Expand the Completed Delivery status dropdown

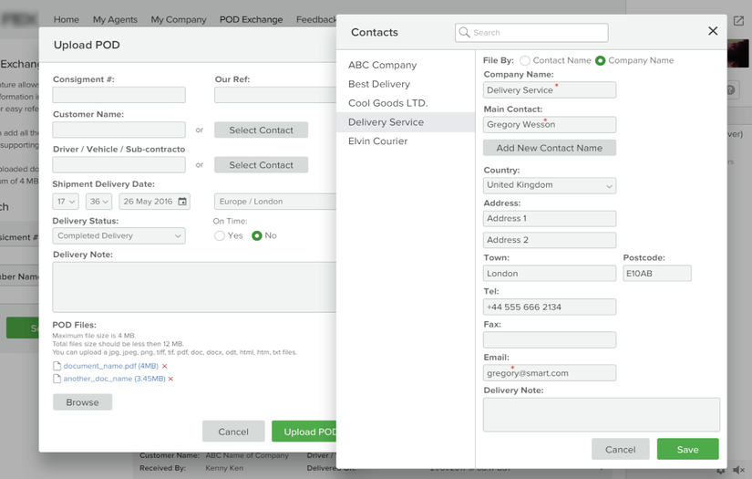pos(118,235)
